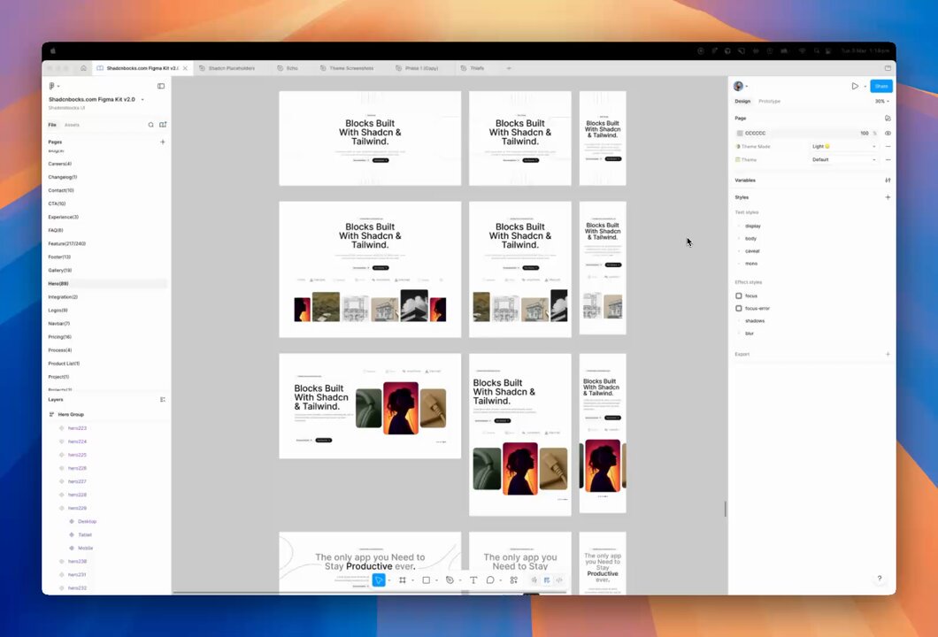Select the Pen tool
Viewport: 938px width, 637px height.
pos(450,580)
